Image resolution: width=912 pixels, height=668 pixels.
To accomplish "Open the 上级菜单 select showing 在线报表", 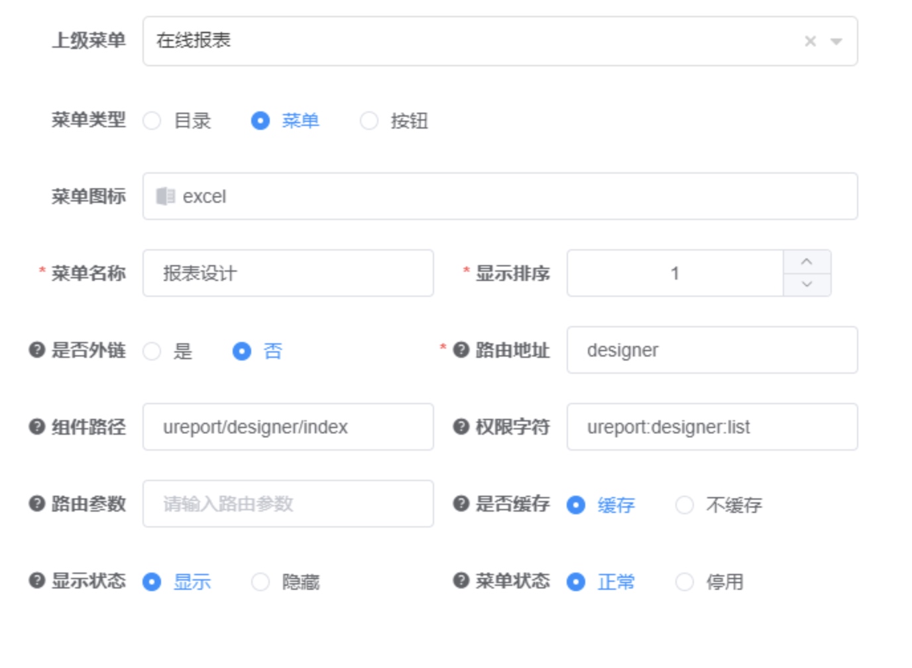I will click(x=500, y=41).
